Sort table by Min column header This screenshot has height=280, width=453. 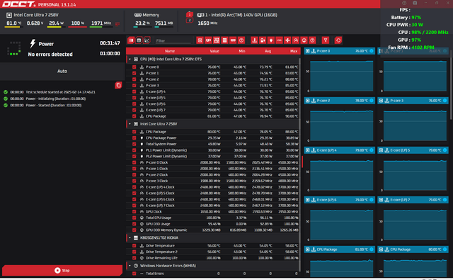(242, 51)
